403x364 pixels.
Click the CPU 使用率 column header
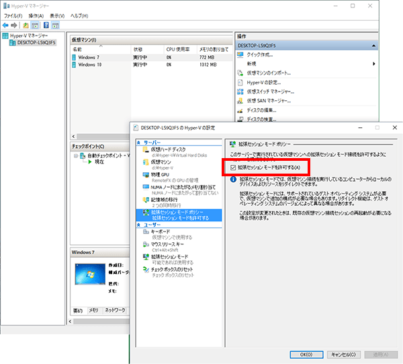(180, 49)
